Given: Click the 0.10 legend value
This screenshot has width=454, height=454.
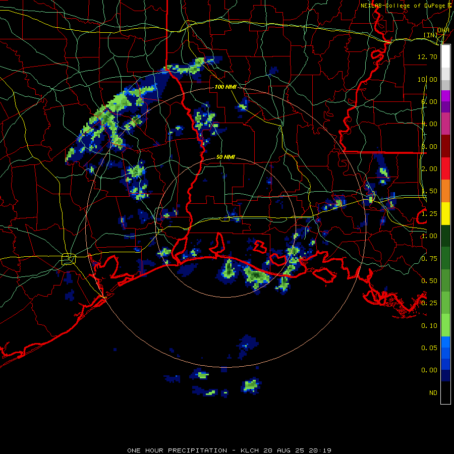Looking at the screenshot, I should coord(429,326).
